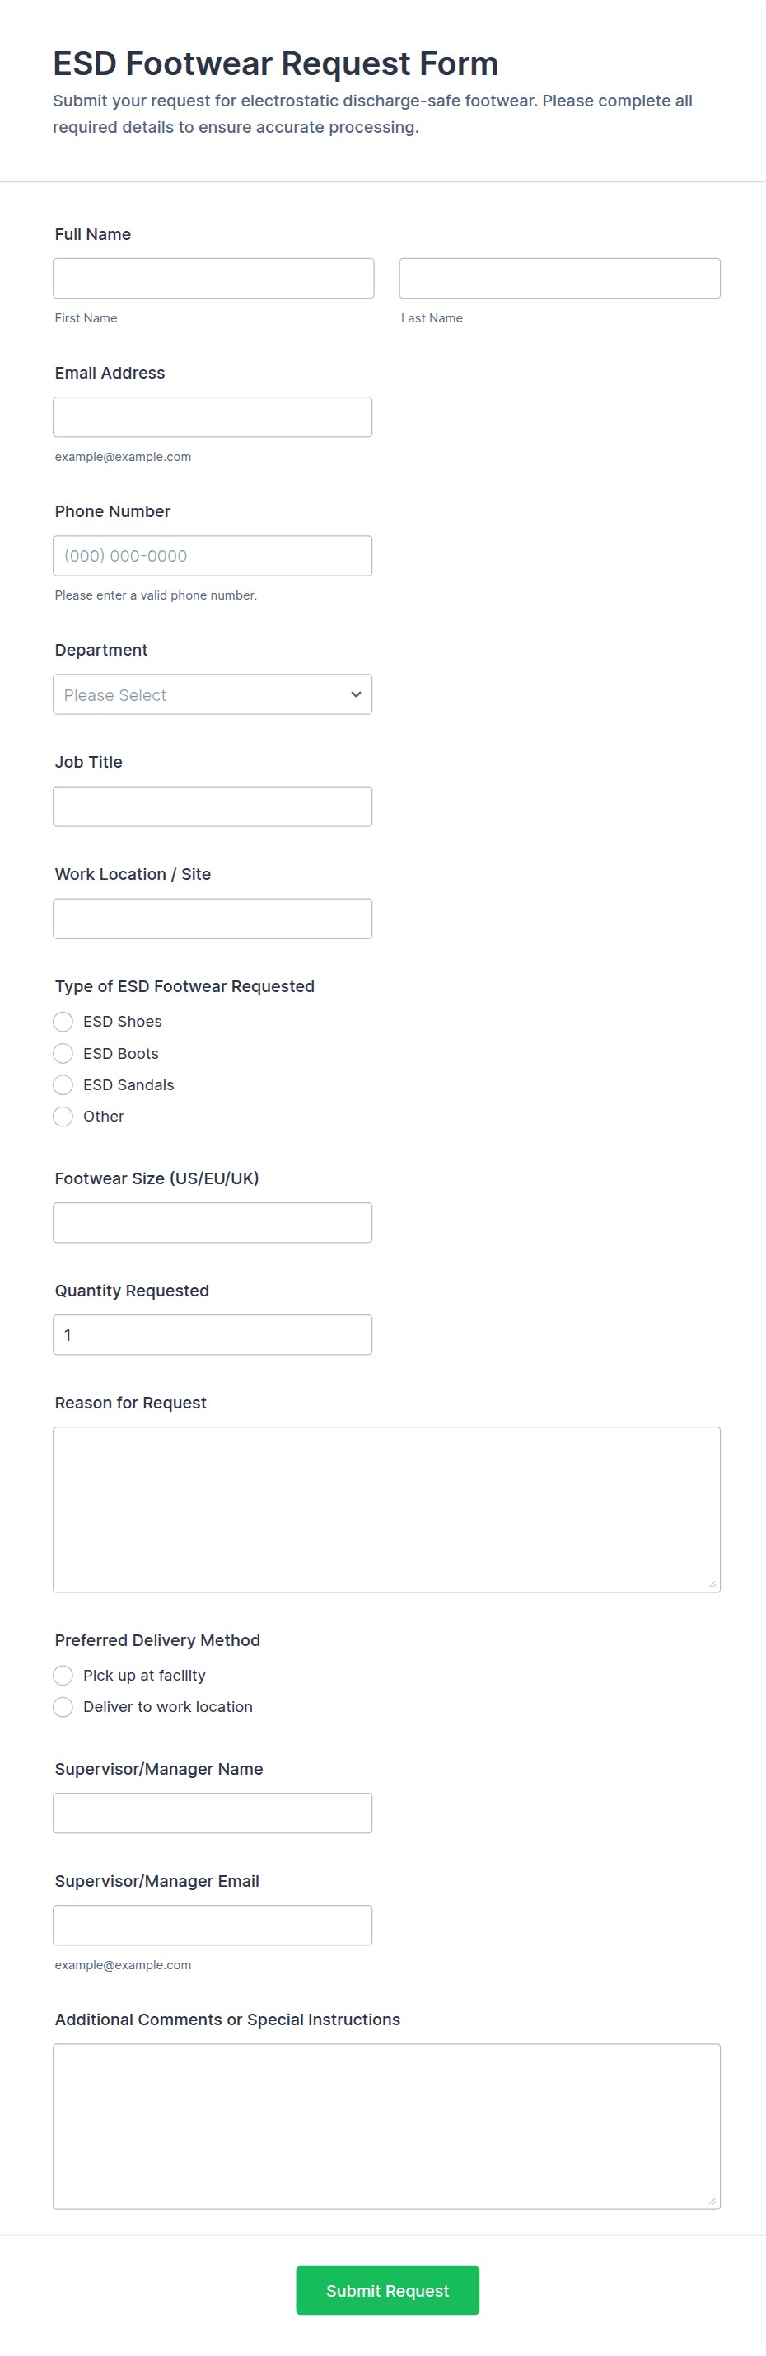Click the Submit Request button

point(387,2290)
